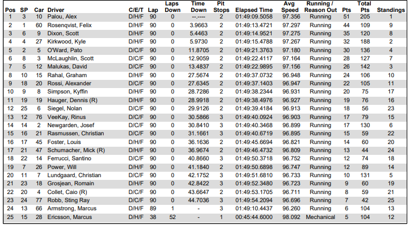The width and height of the screenshot is (410, 225).
Task: Select the Rosenqvist, Felix row name
Action: pos(69,25)
